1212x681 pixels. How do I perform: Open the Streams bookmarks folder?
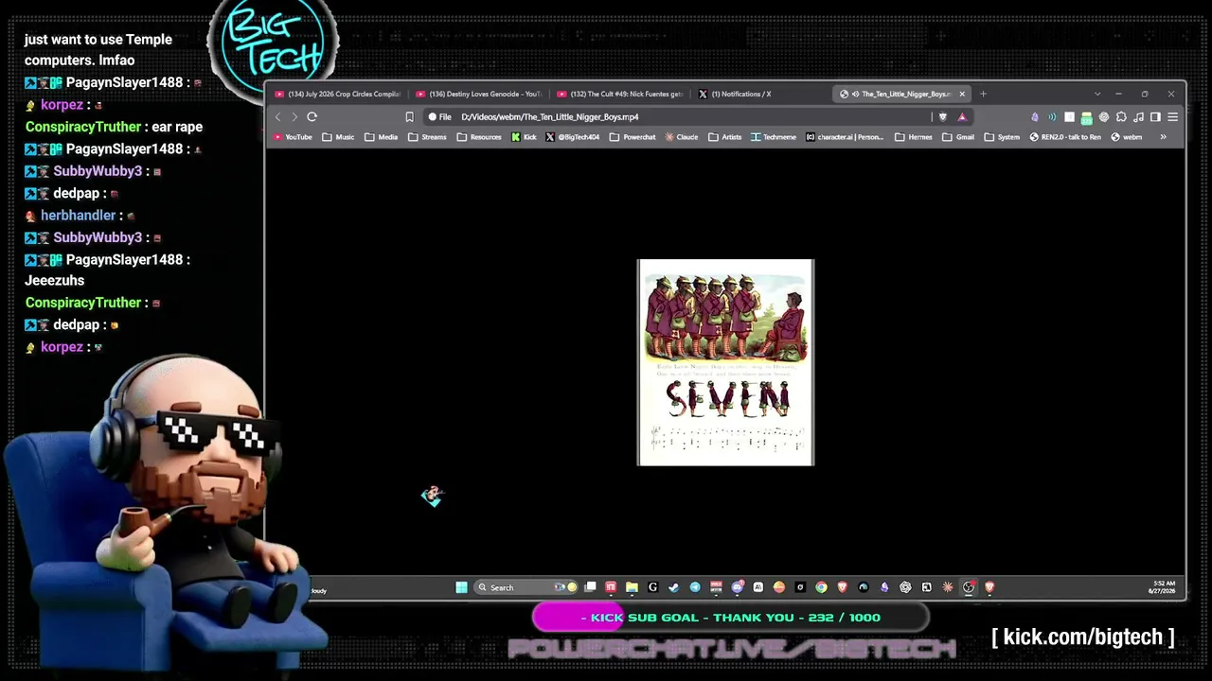pos(427,137)
